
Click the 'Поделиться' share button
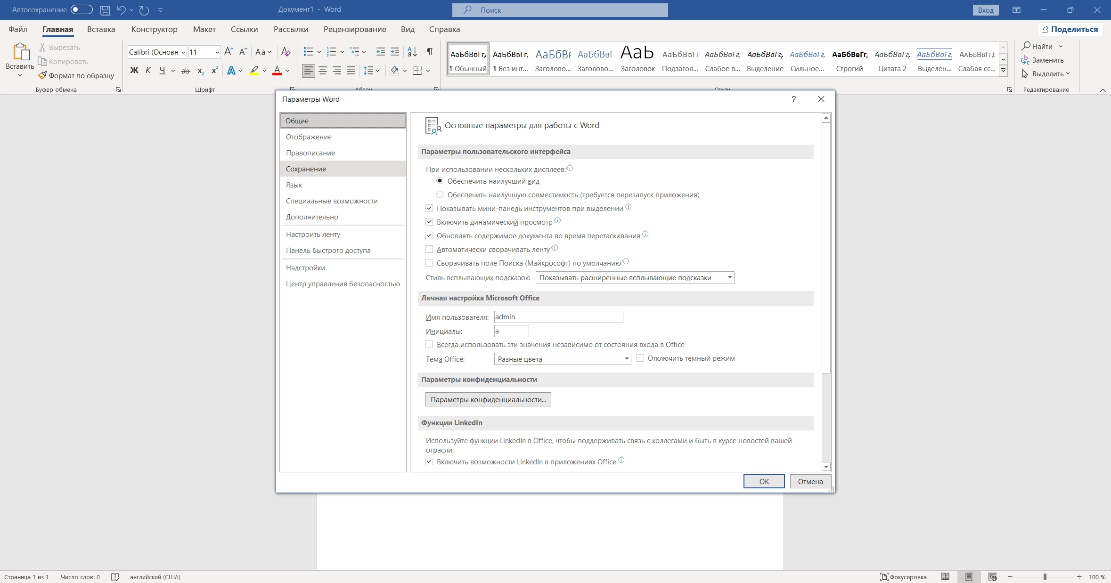tap(1070, 29)
